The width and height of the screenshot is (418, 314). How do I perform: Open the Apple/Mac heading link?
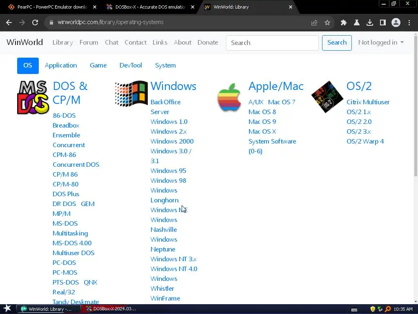pos(276,86)
